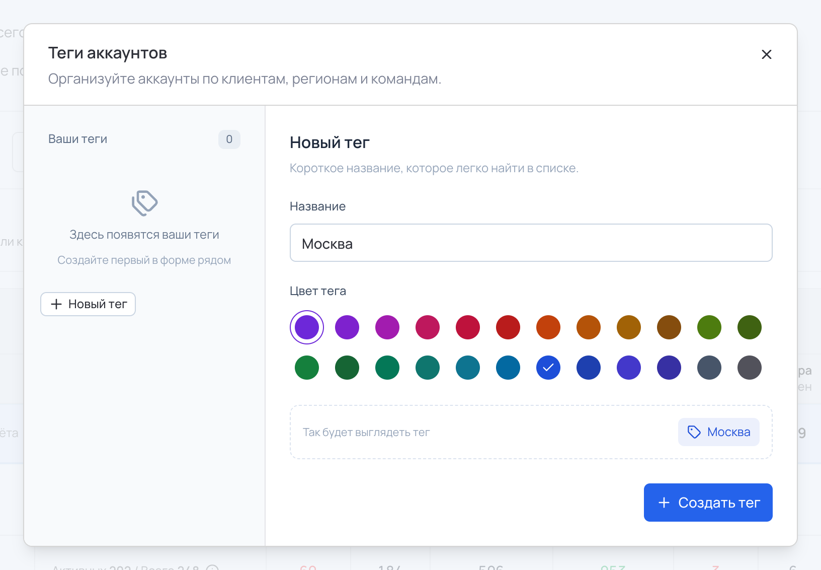The height and width of the screenshot is (570, 821).
Task: Select the slate gray-blue swatch
Action: [x=709, y=368]
